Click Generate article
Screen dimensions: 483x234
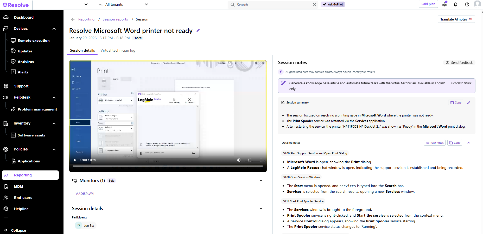tap(461, 83)
